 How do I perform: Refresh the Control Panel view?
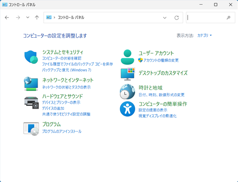(x=177, y=18)
